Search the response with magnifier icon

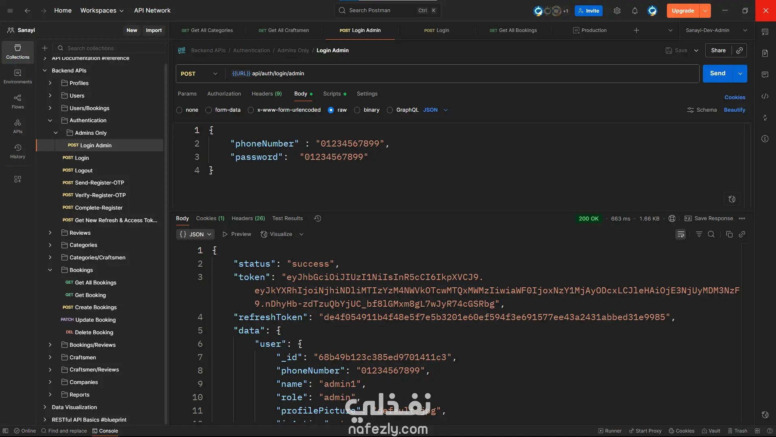(711, 234)
